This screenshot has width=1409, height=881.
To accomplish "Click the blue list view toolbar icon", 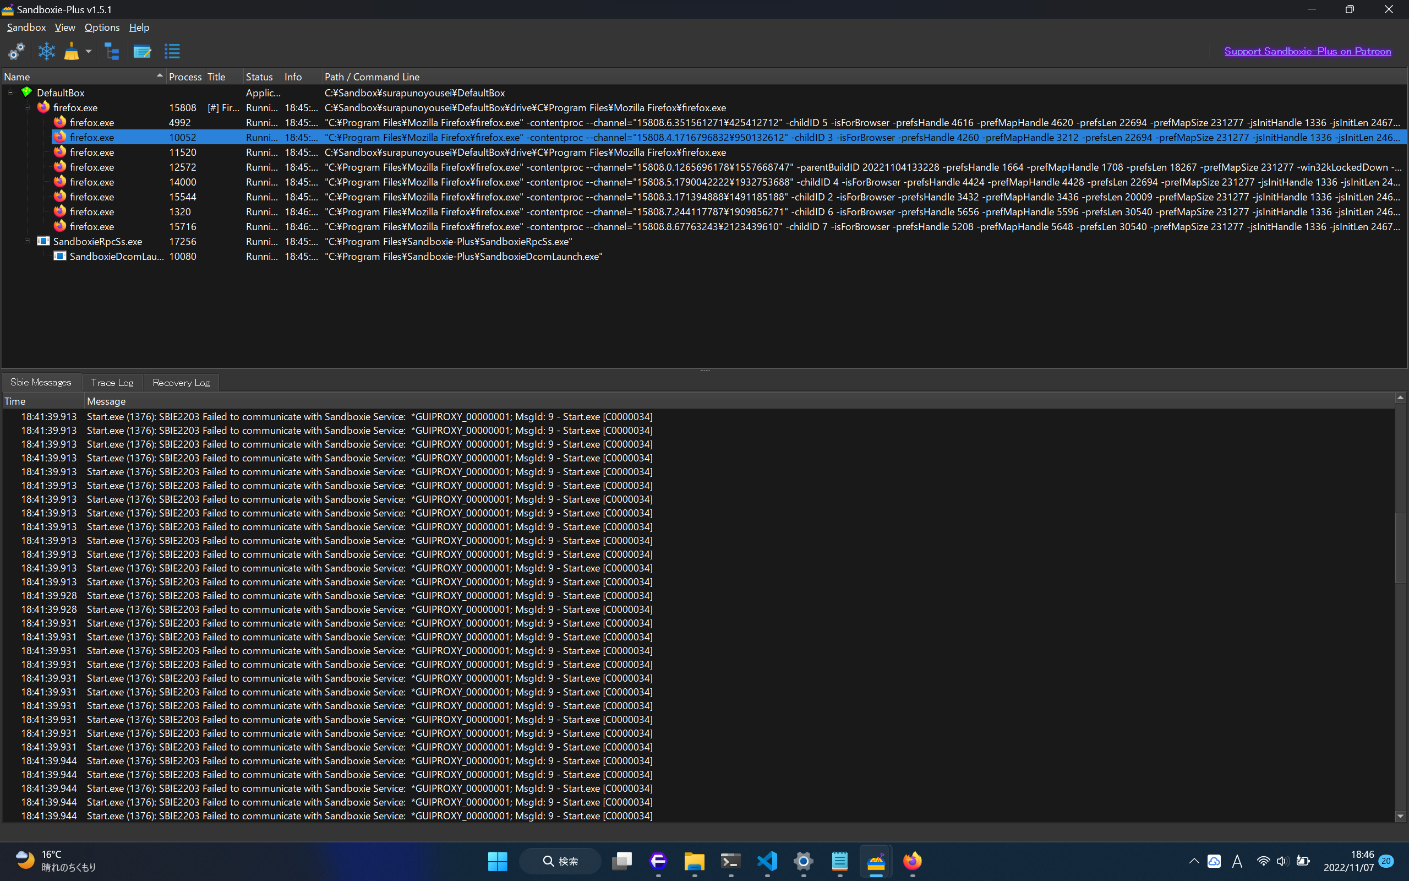I will click(172, 51).
